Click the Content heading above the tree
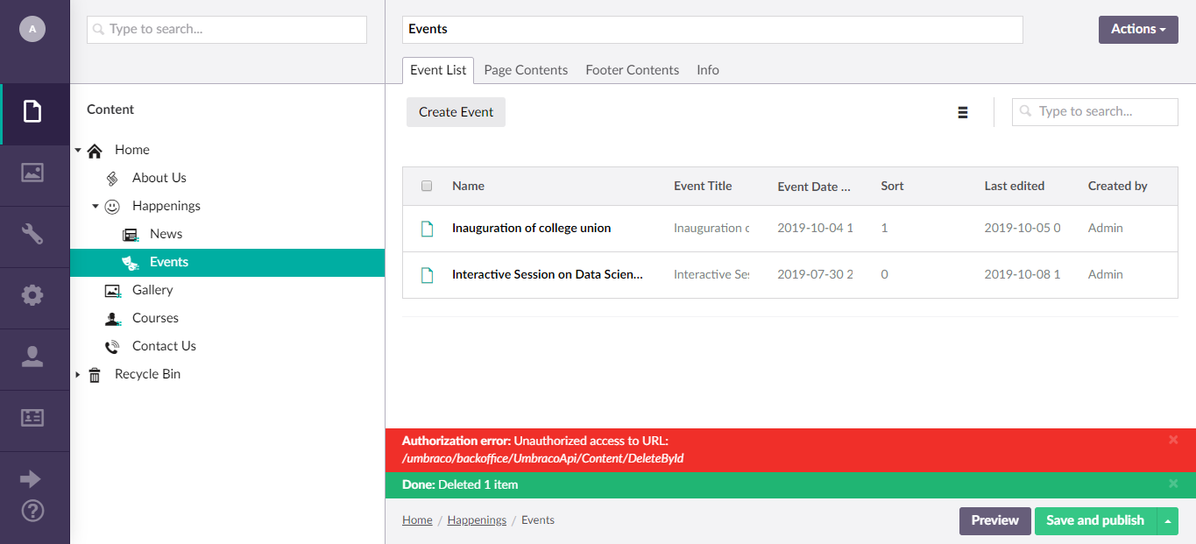The height and width of the screenshot is (544, 1196). point(110,110)
